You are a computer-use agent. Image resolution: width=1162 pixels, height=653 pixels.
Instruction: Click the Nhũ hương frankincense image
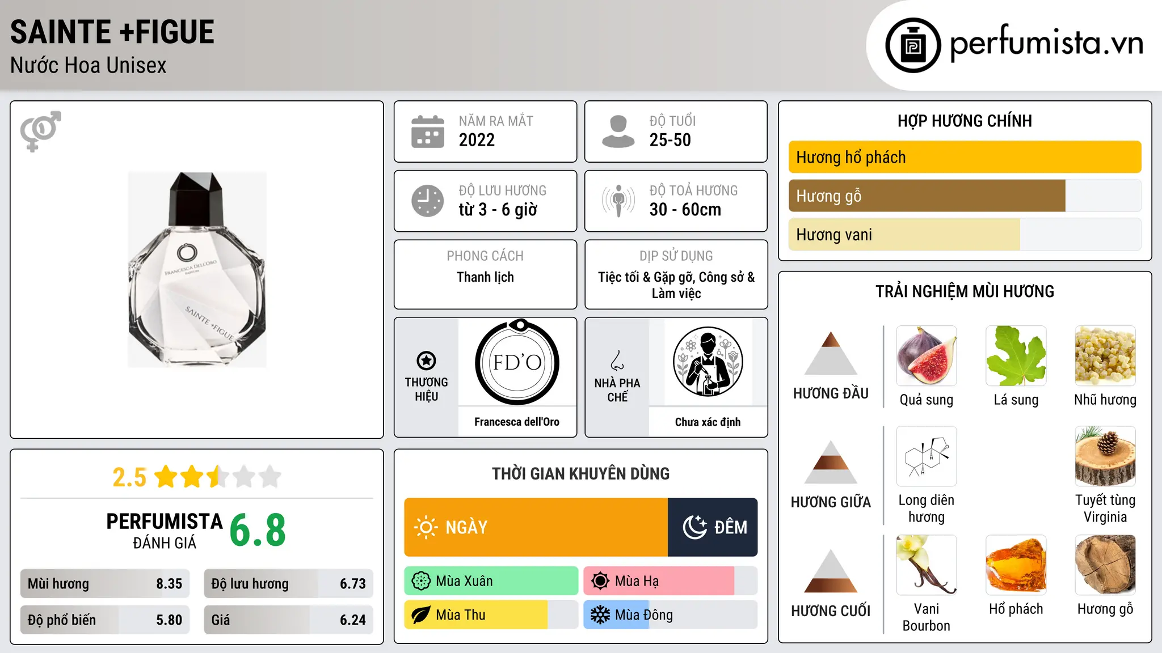[x=1105, y=356]
